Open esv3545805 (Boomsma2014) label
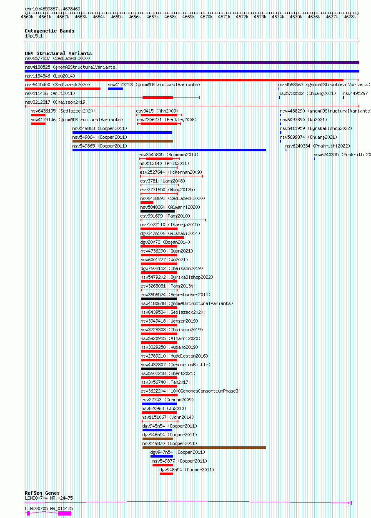This screenshot has height=518, width=371. tap(168, 155)
